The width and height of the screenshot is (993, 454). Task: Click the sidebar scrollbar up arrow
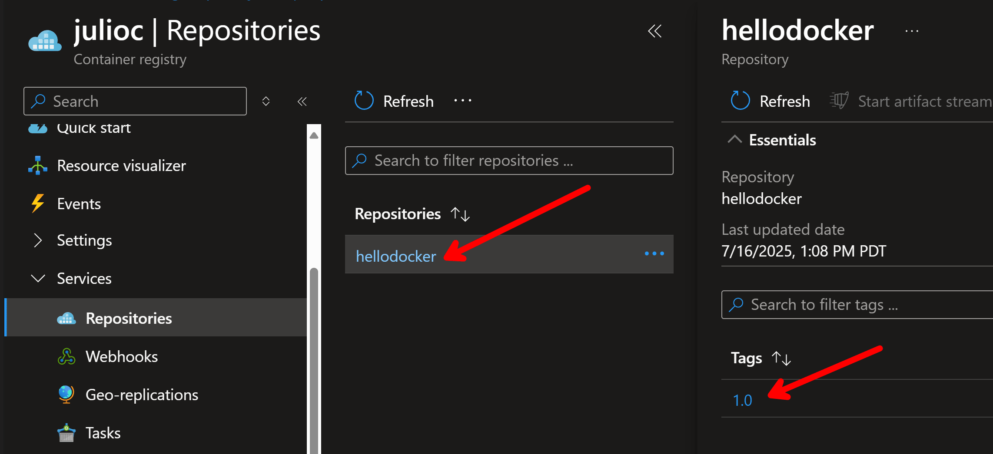pyautogui.click(x=314, y=135)
